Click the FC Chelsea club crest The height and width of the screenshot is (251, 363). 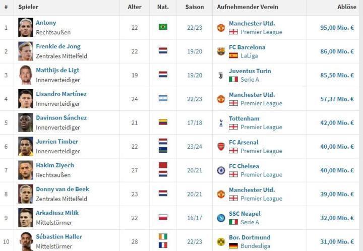coord(221,170)
